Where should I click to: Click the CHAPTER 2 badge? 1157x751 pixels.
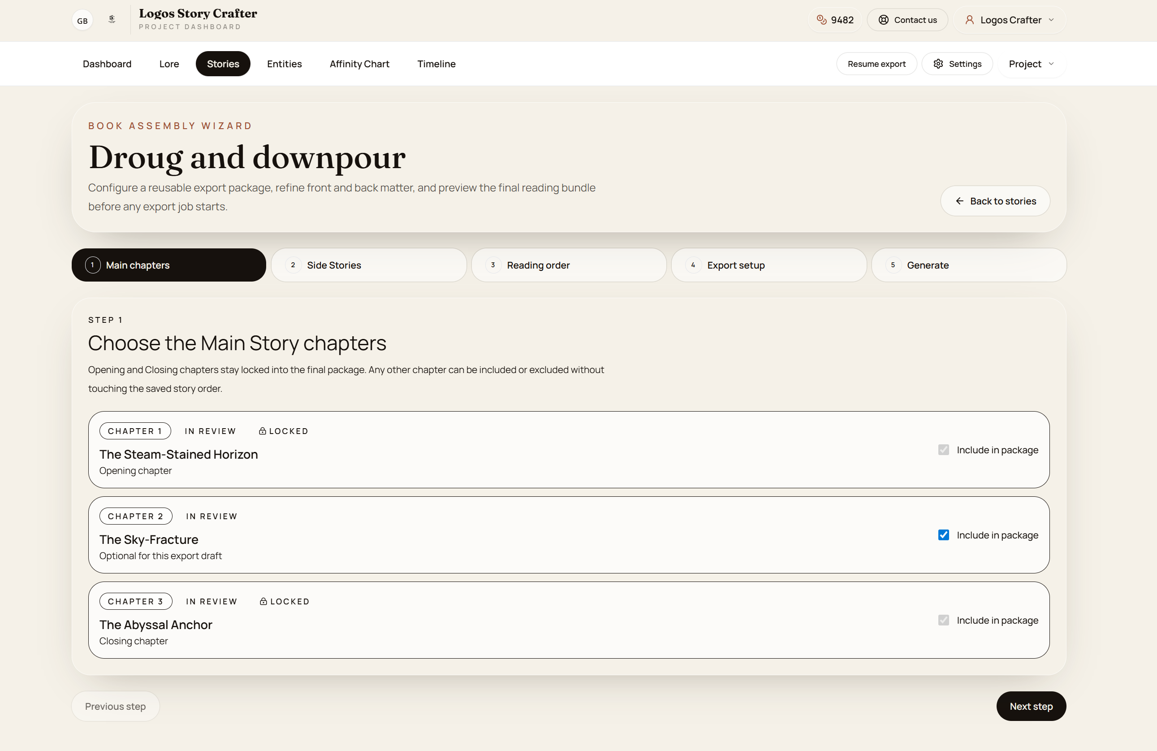(136, 516)
